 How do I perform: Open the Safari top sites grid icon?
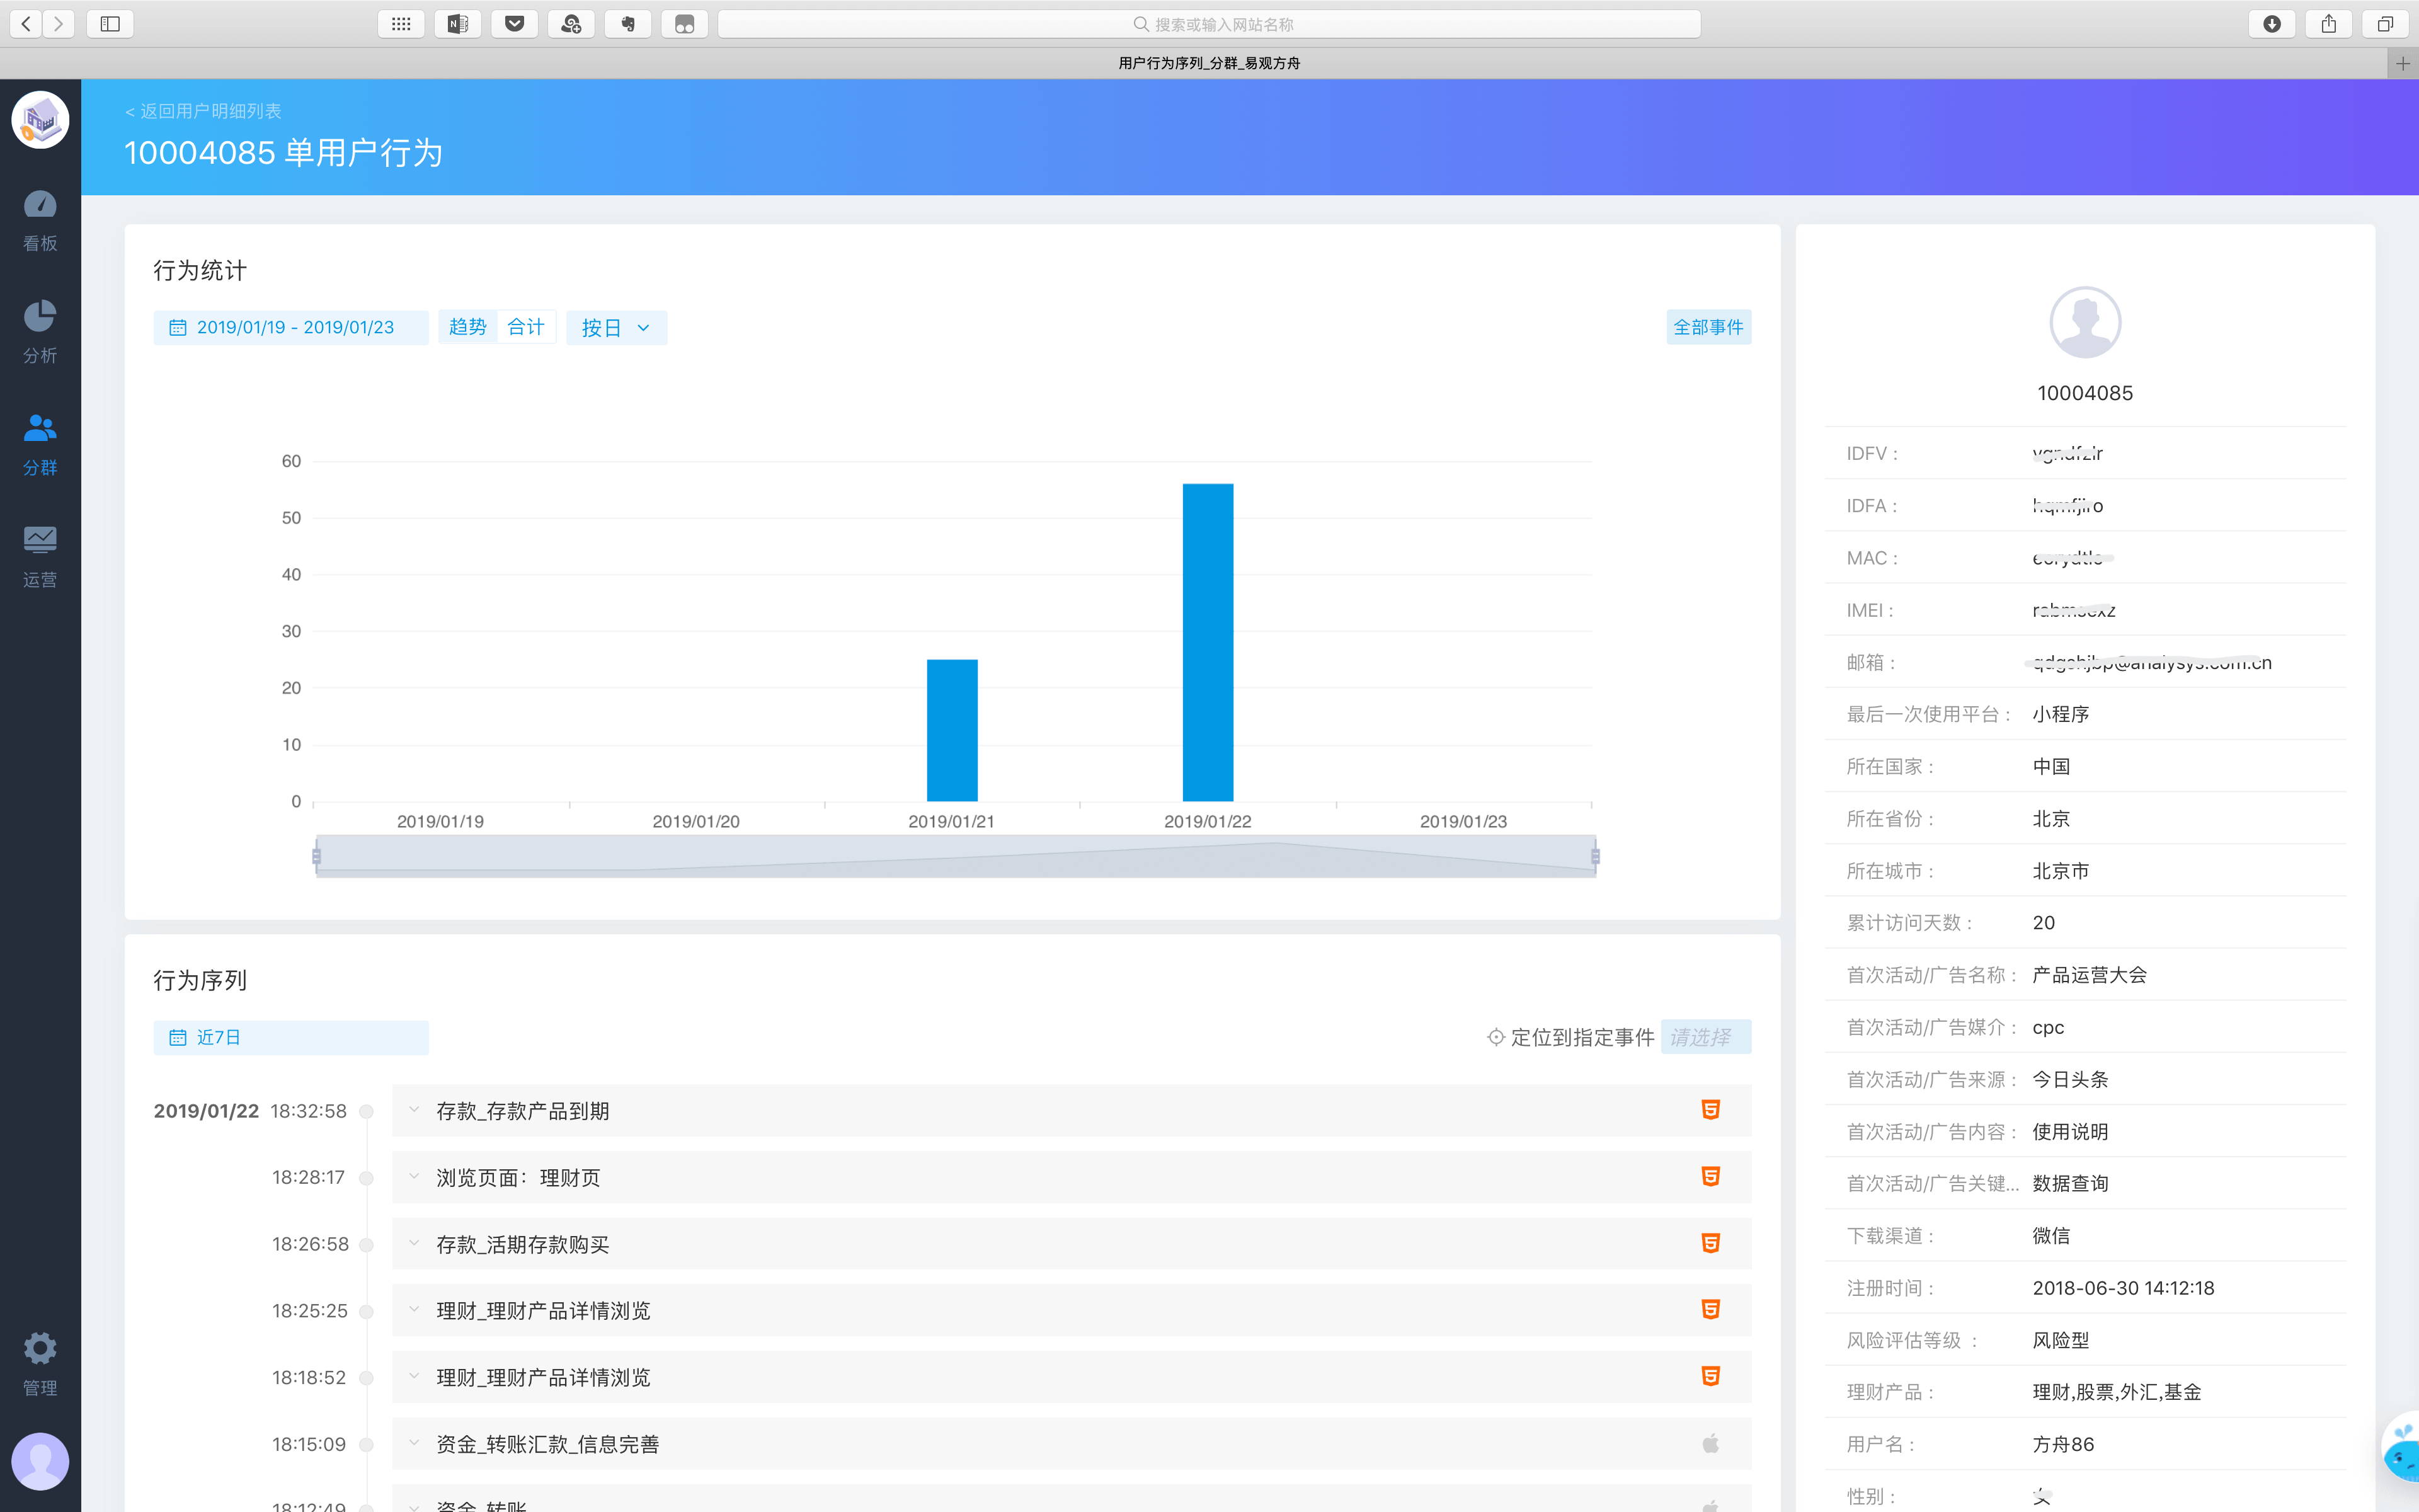[x=401, y=24]
